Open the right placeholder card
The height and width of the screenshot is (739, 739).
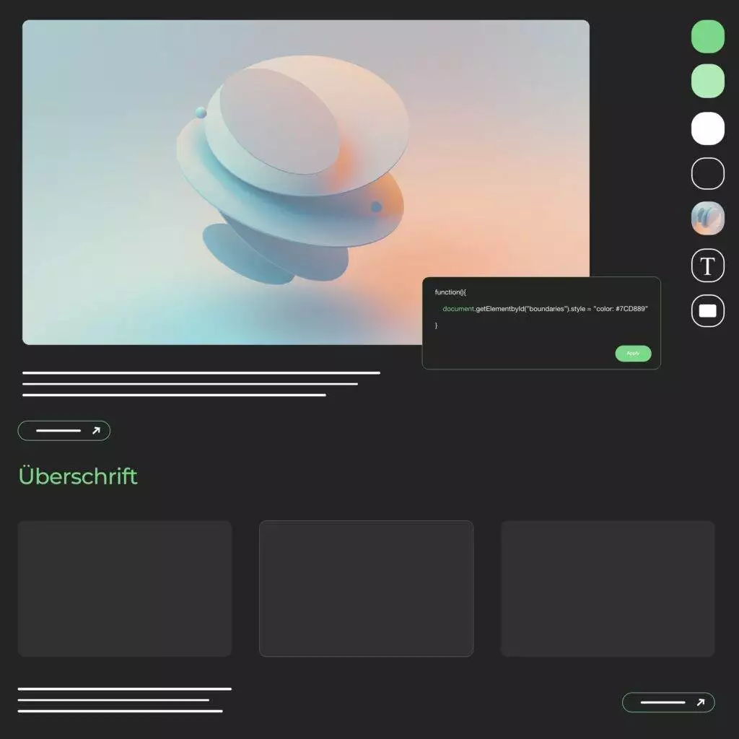click(608, 588)
